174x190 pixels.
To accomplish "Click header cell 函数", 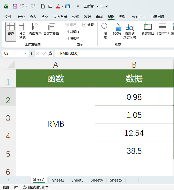I will (56, 78).
